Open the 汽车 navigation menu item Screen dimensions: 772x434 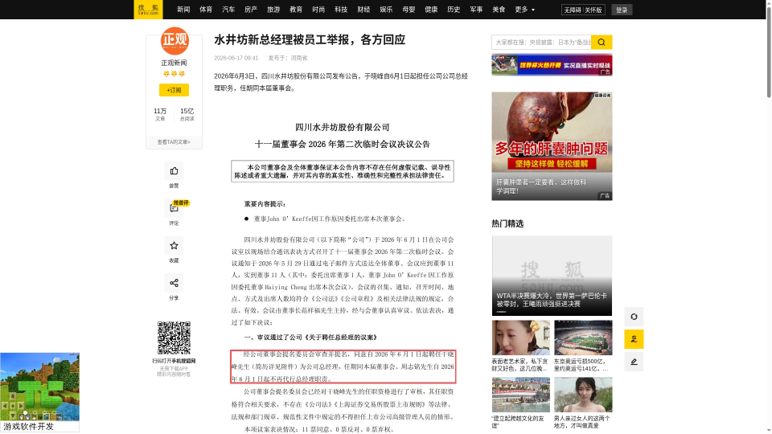(228, 10)
